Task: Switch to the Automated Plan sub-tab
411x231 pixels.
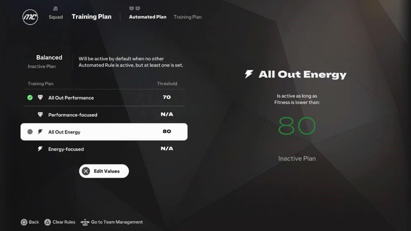Action: [x=148, y=17]
